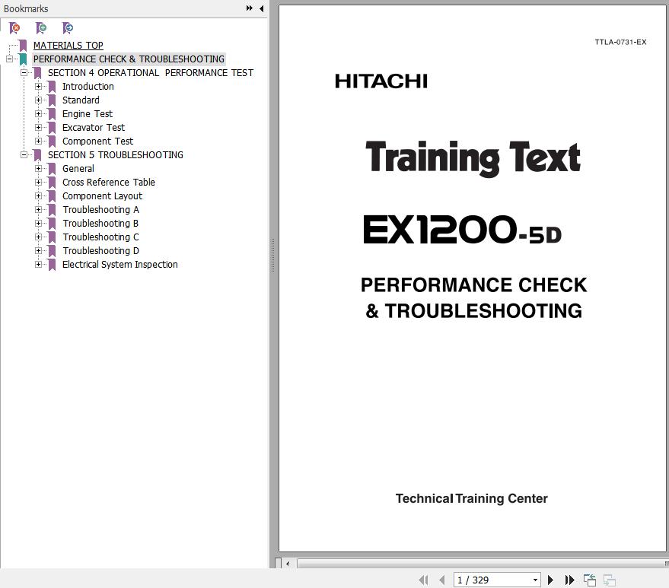Screen dimensions: 669x588
Task: Open the Electrical System Inspection bookmark text
Action: click(x=120, y=264)
